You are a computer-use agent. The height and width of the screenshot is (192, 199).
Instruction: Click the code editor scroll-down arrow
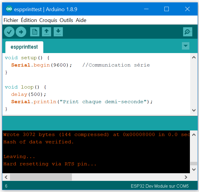click(194, 110)
